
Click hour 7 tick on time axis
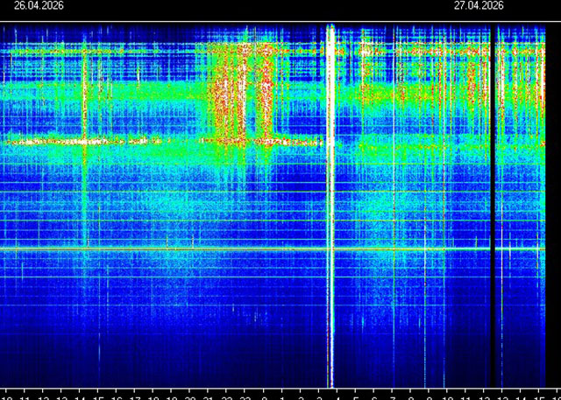[x=393, y=396]
